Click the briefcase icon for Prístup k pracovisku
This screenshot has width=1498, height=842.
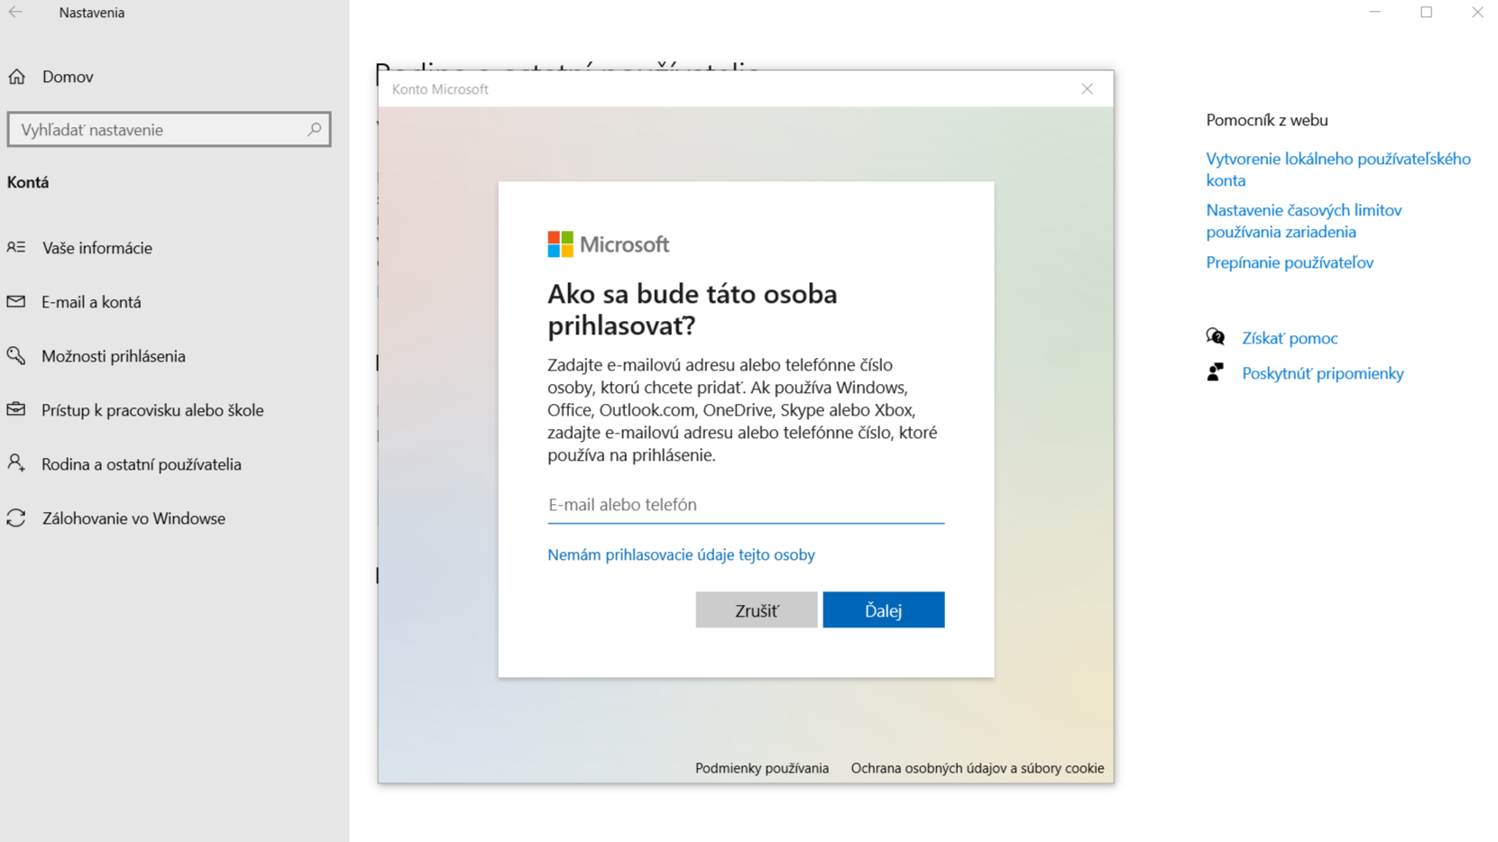tap(16, 409)
